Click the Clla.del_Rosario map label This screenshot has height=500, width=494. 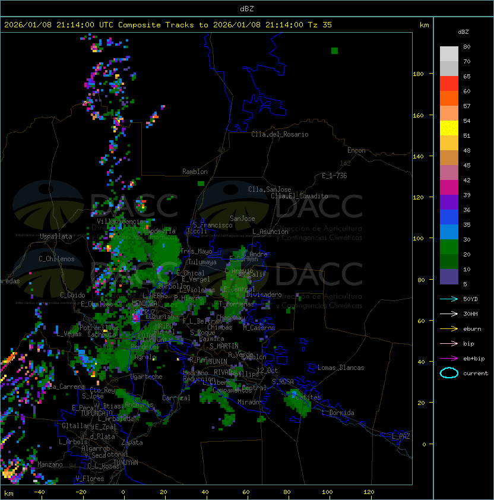coord(280,134)
